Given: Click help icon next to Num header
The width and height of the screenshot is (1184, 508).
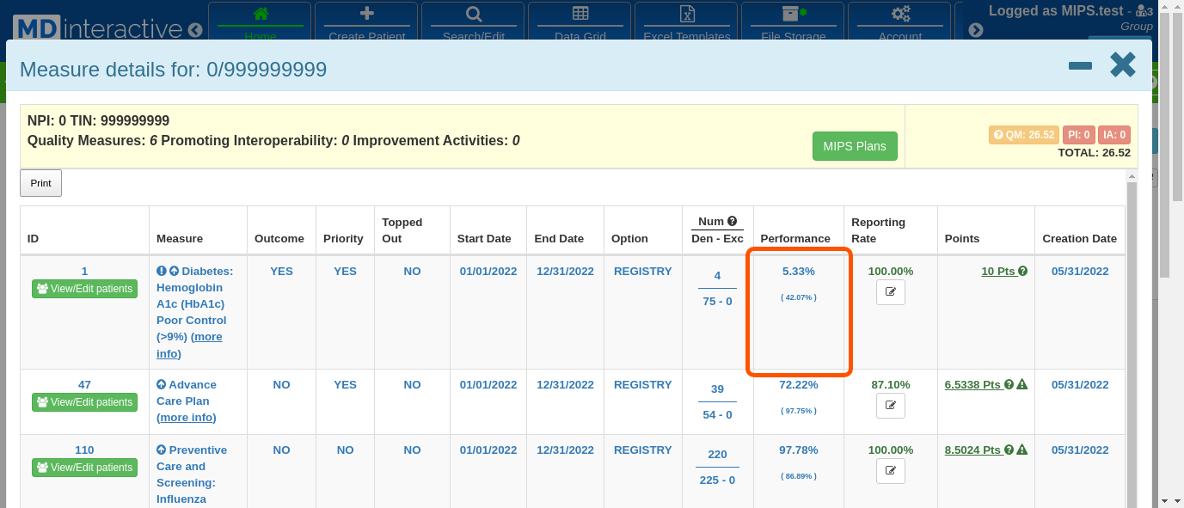Looking at the screenshot, I should pos(732,222).
